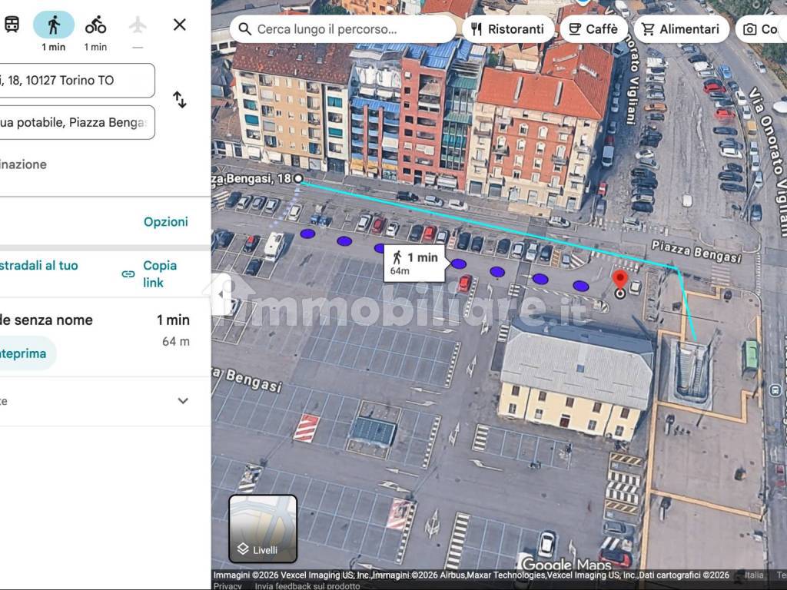Click the red destination pin on map
Image resolution: width=787 pixels, height=590 pixels.
[620, 279]
